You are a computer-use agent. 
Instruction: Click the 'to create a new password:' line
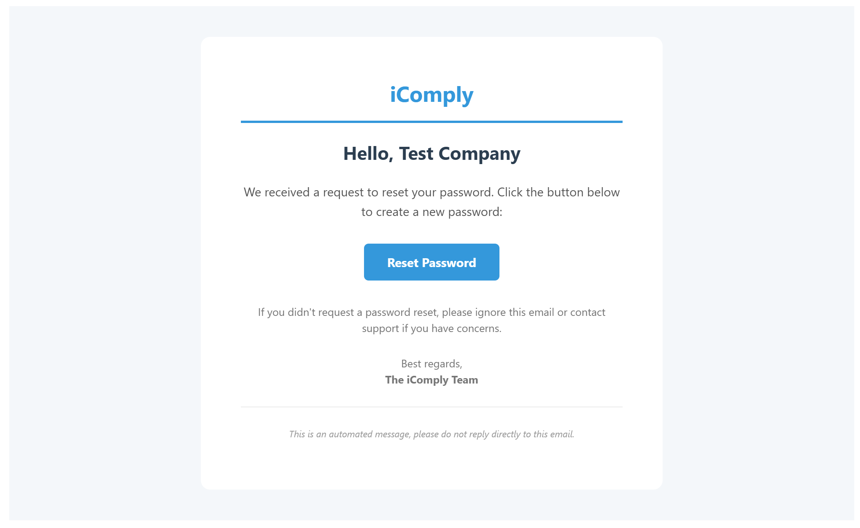431,212
